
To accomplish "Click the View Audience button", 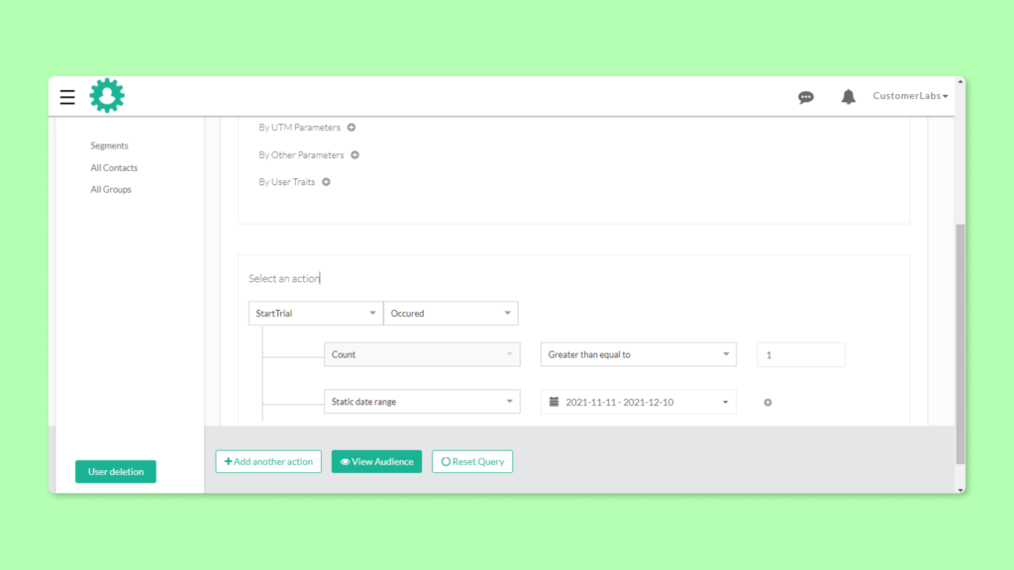I will pyautogui.click(x=376, y=461).
